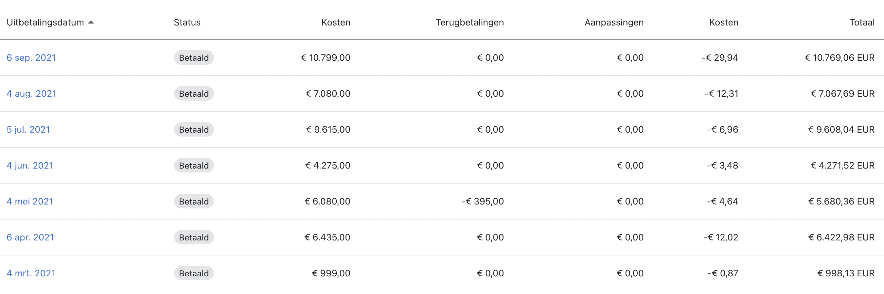Select the € 10.769,06 EUR total

tap(840, 57)
